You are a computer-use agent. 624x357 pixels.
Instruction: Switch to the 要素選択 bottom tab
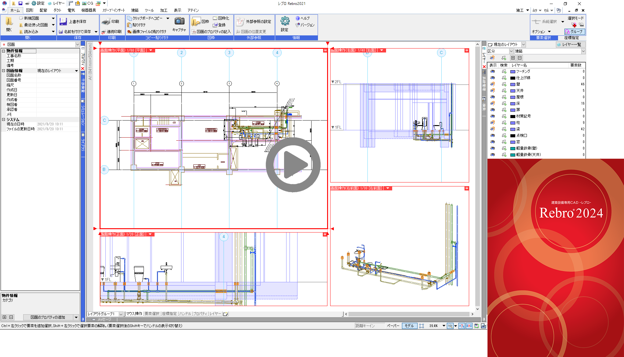pos(152,314)
